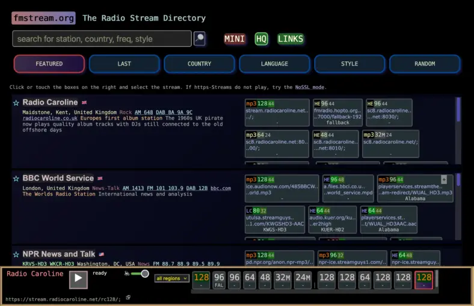This screenshot has height=306, width=474.
Task: Follow the NoSSL mode link
Action: click(x=310, y=87)
